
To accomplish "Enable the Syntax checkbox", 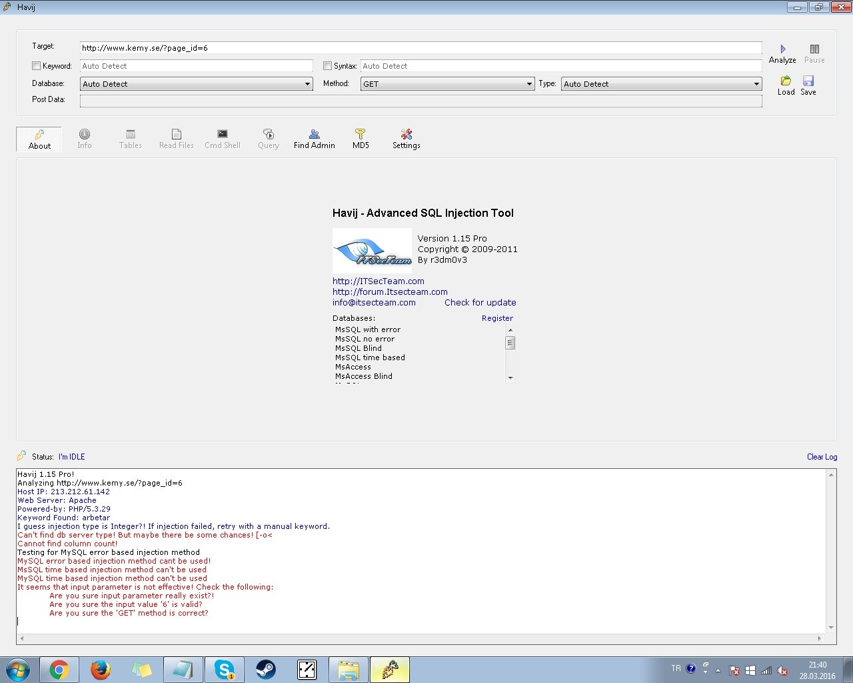I will (327, 66).
